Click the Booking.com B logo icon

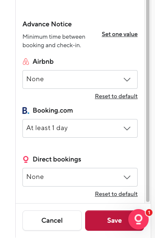coord(26,110)
